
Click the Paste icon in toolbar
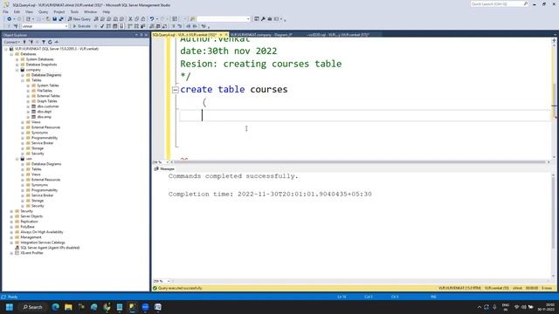pyautogui.click(x=143, y=19)
